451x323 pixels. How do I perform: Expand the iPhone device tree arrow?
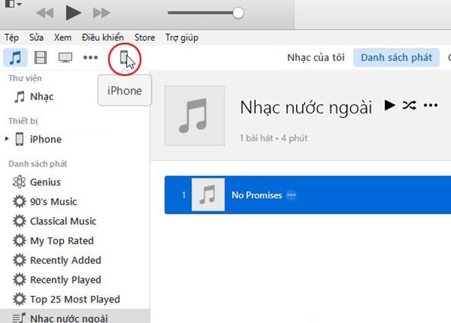(x=7, y=139)
